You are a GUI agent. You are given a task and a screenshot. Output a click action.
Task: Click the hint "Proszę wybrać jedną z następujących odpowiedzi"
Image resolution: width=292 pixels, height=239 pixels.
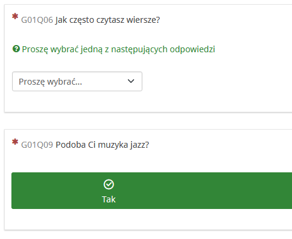pos(118,49)
